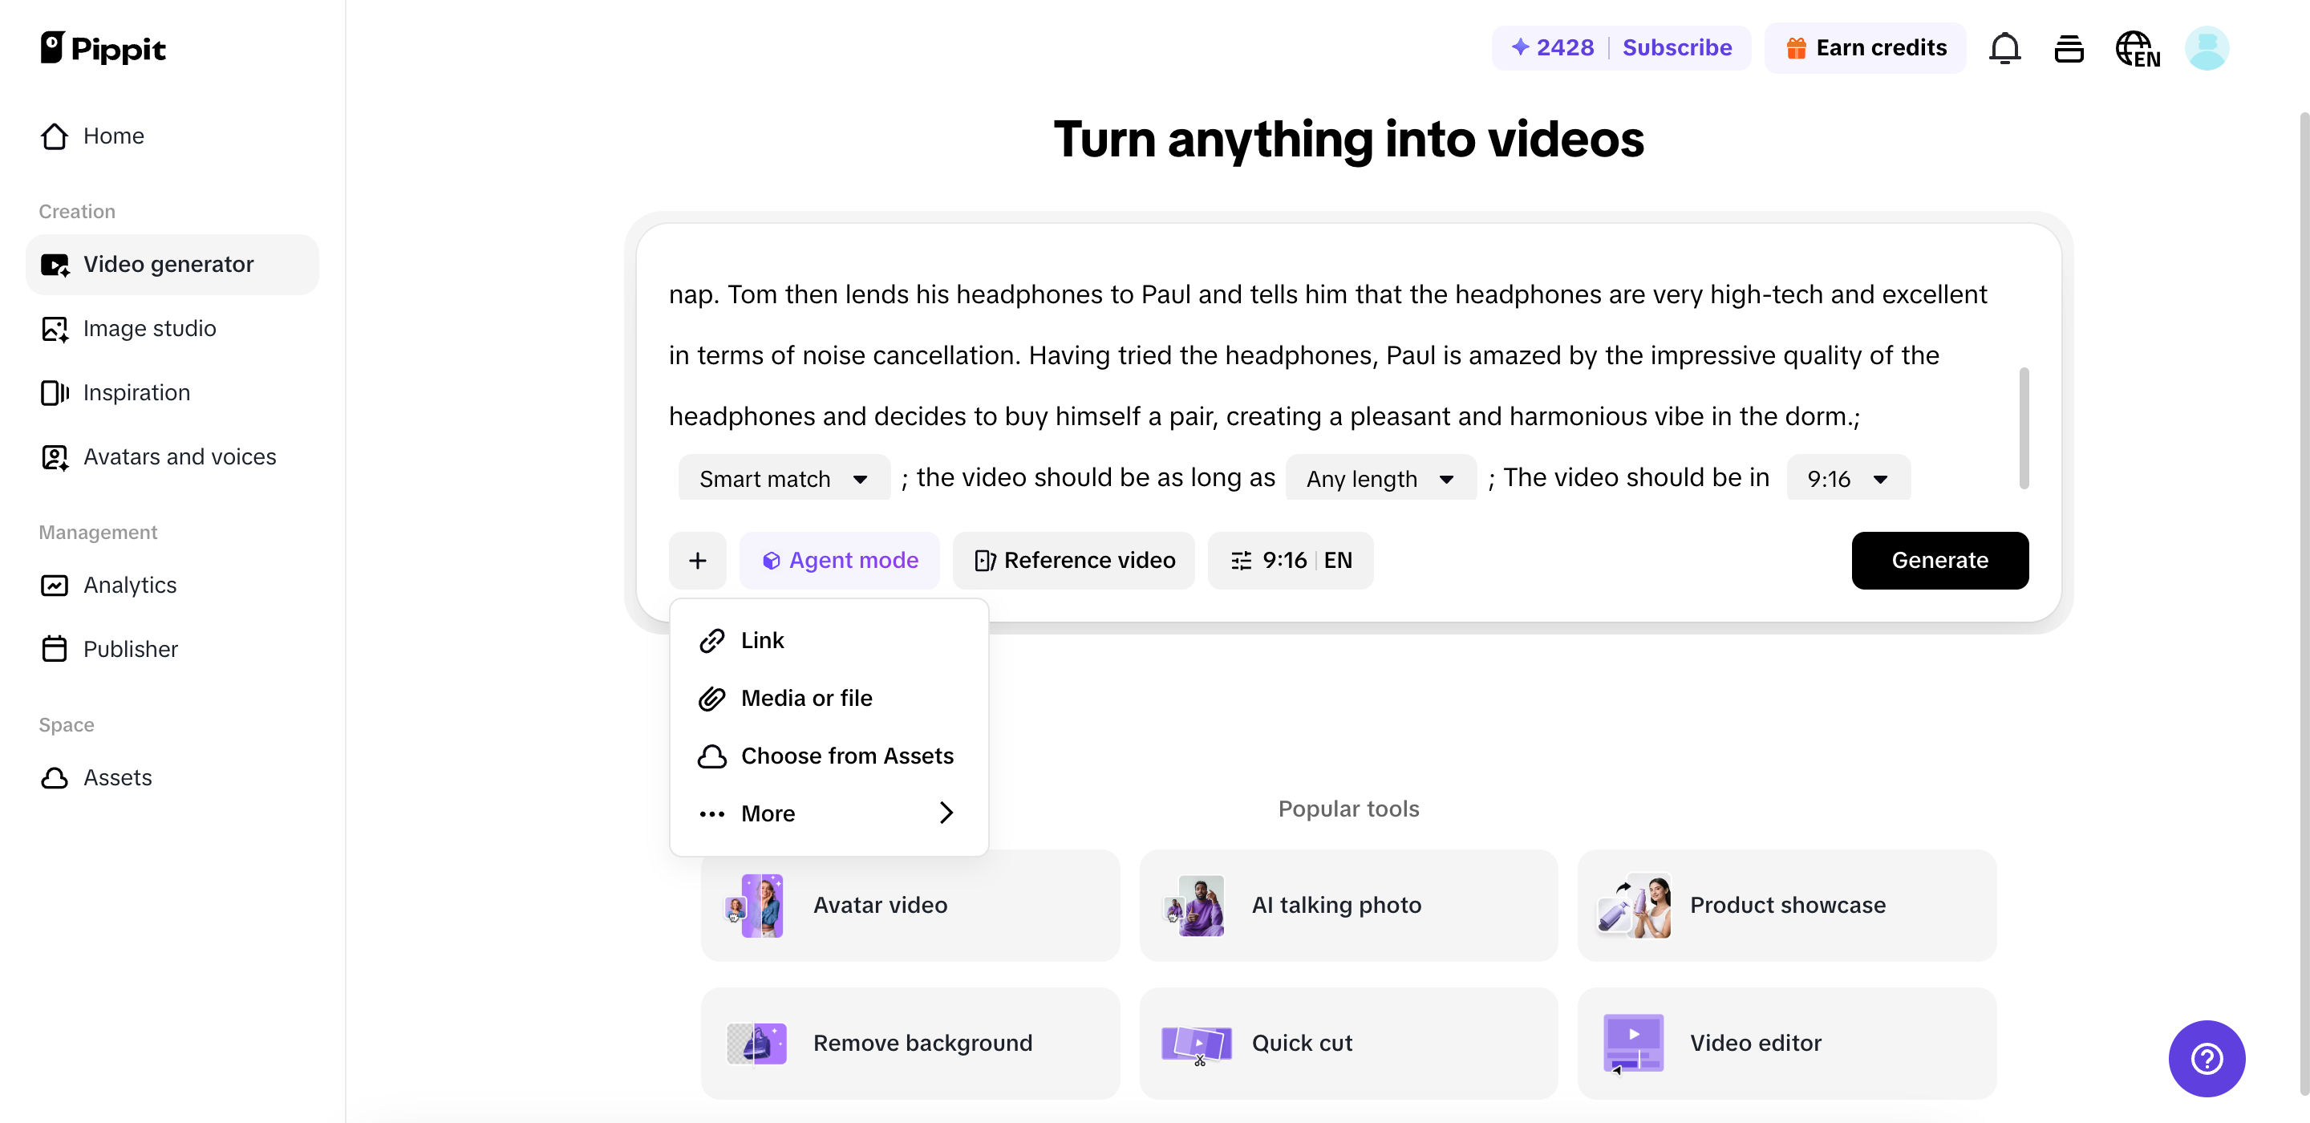Expand the More submenu
This screenshot has width=2310, height=1123.
[x=829, y=813]
